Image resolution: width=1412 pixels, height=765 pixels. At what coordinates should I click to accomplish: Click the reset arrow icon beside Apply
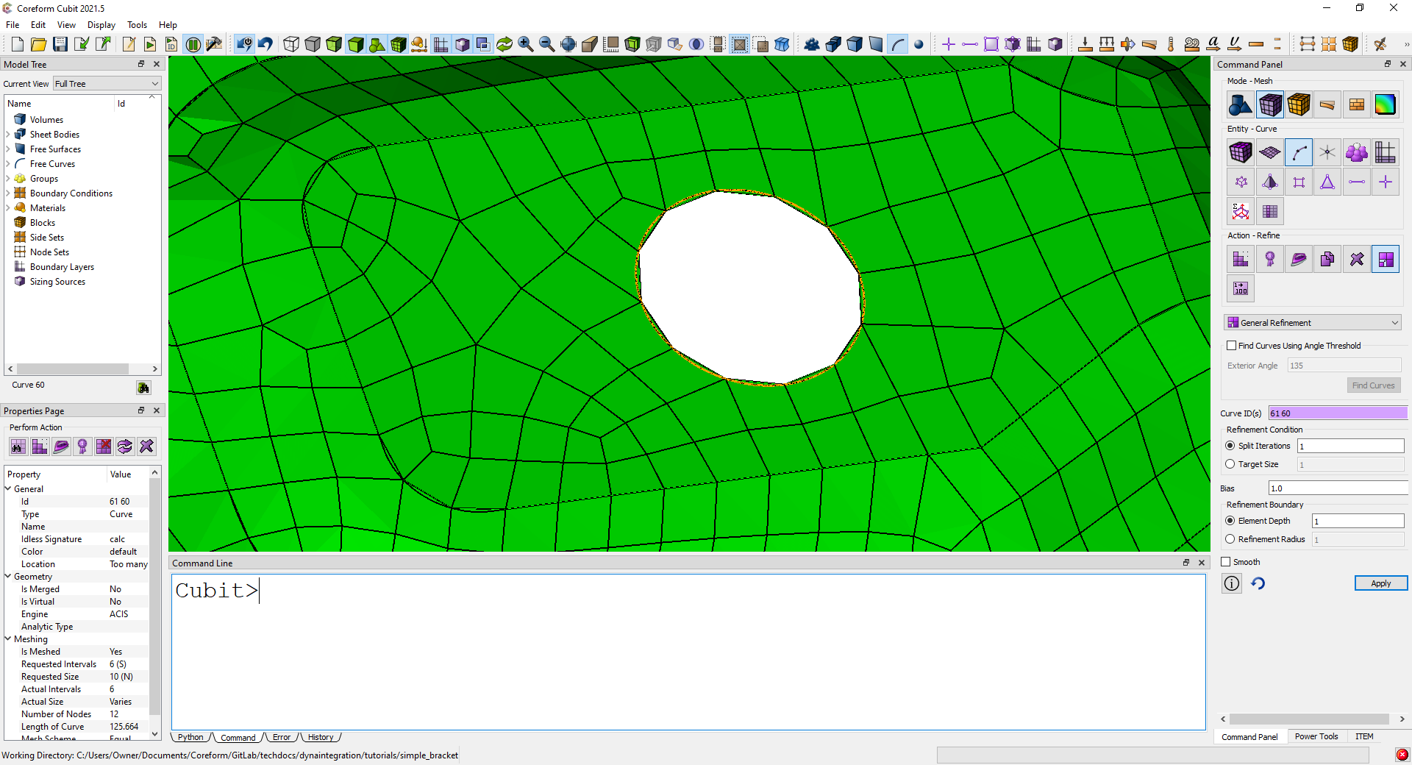tap(1258, 583)
